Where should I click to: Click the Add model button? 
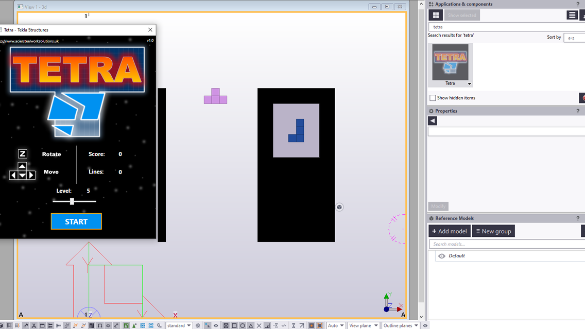(450, 231)
